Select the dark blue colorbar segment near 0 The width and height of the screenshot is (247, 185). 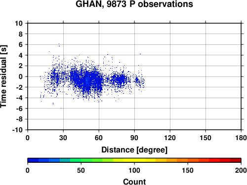tap(33, 160)
